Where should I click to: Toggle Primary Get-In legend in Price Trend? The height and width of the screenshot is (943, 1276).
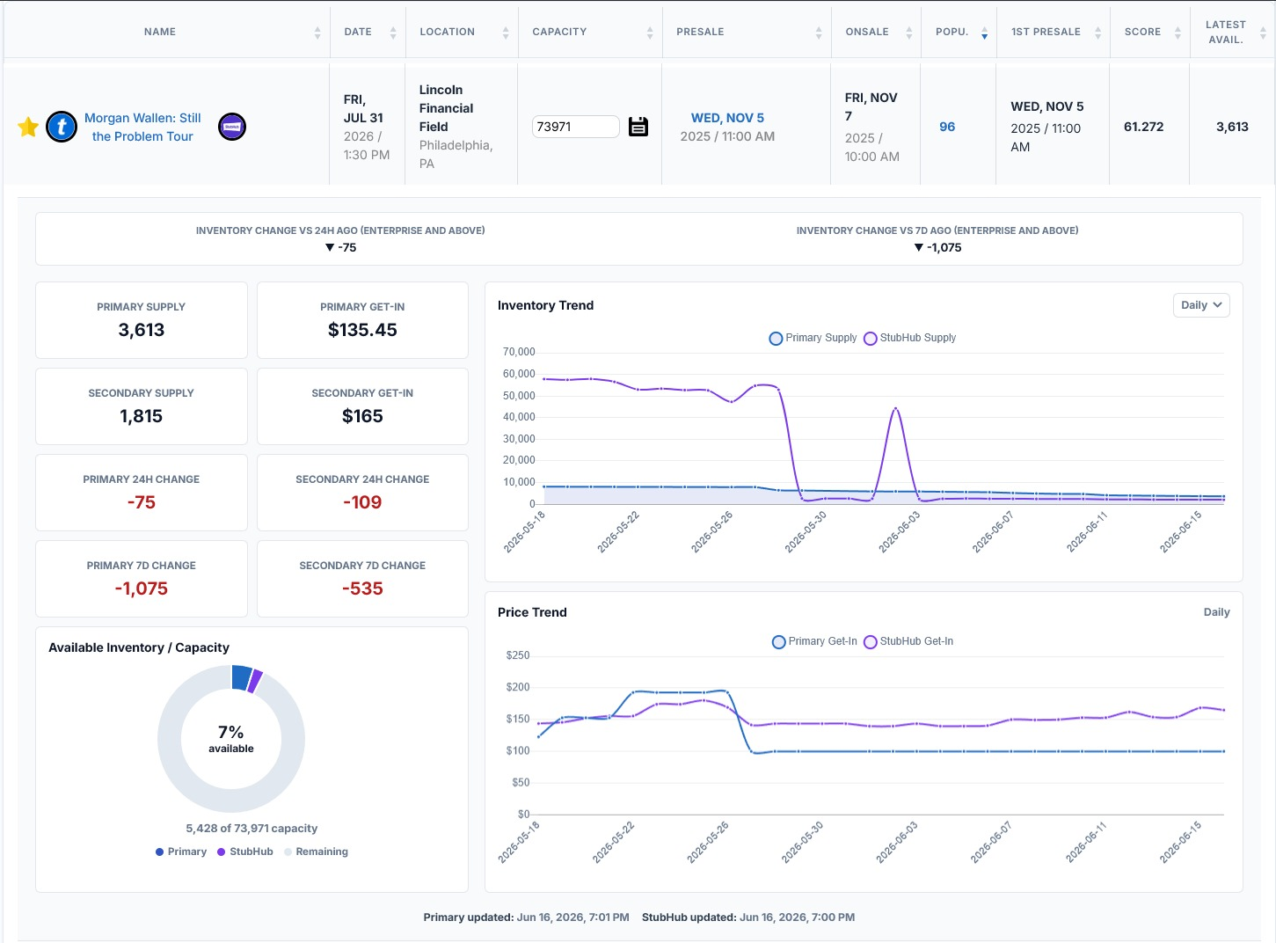tap(814, 641)
